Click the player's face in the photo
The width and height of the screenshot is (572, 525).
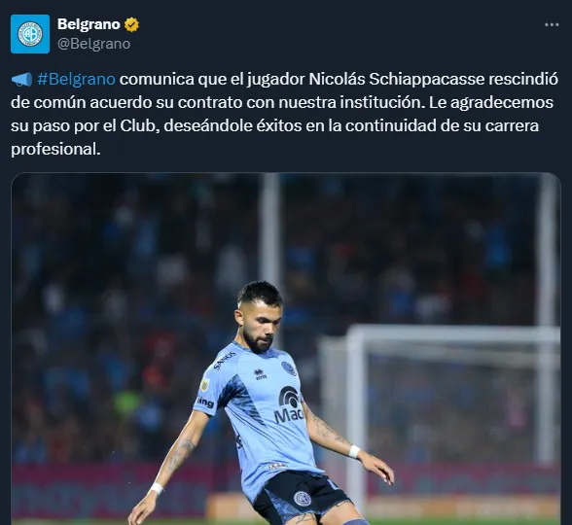point(261,325)
